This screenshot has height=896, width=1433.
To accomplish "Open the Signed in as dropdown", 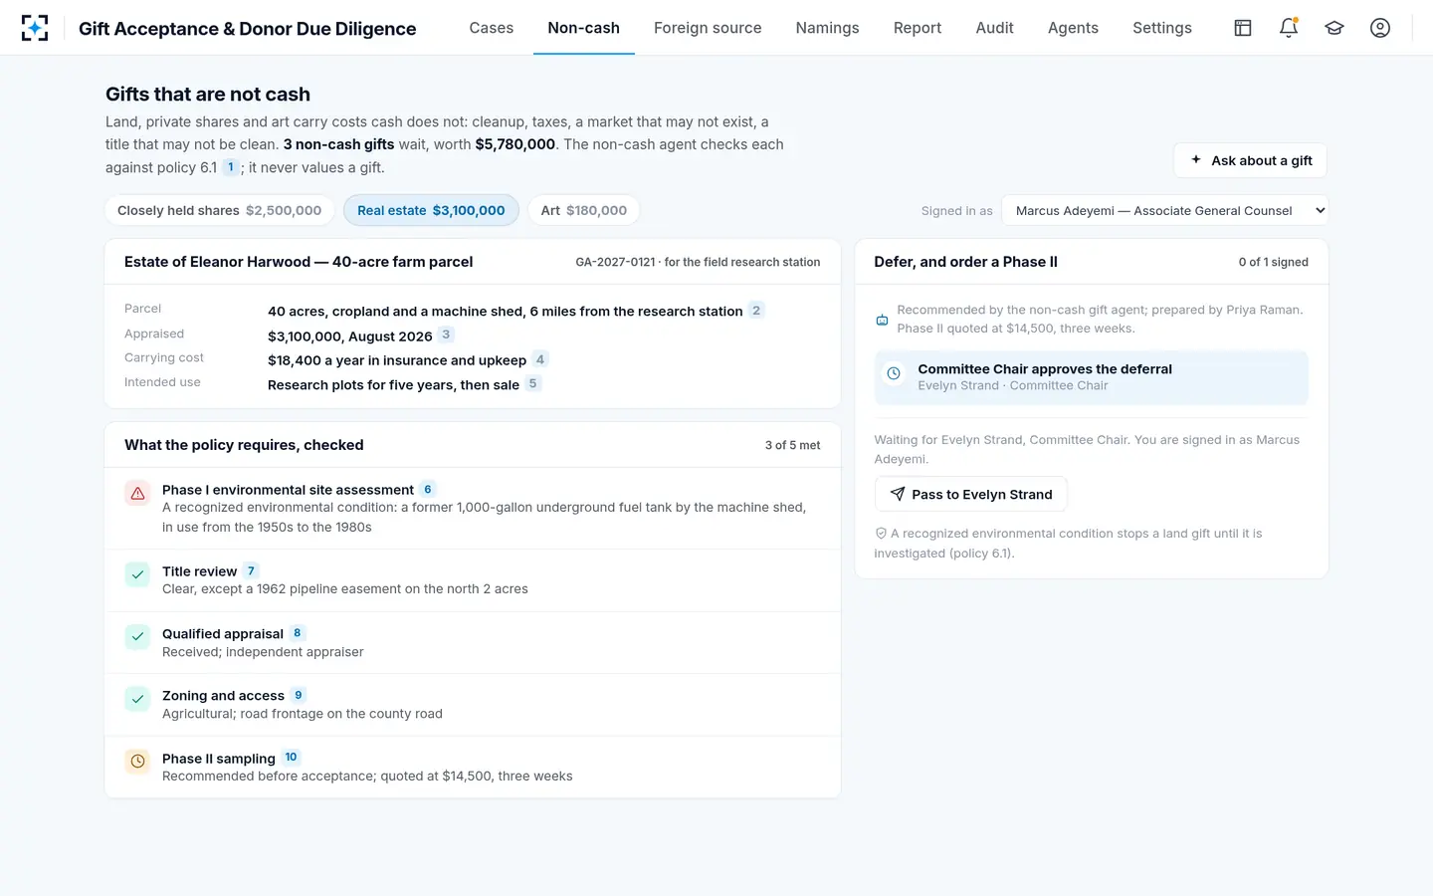I will [x=1165, y=210].
